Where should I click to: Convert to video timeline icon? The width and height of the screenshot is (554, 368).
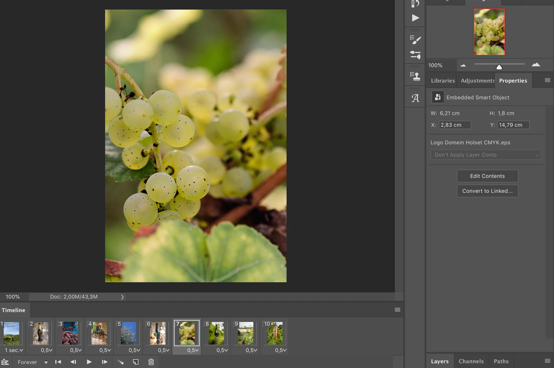tap(5, 362)
